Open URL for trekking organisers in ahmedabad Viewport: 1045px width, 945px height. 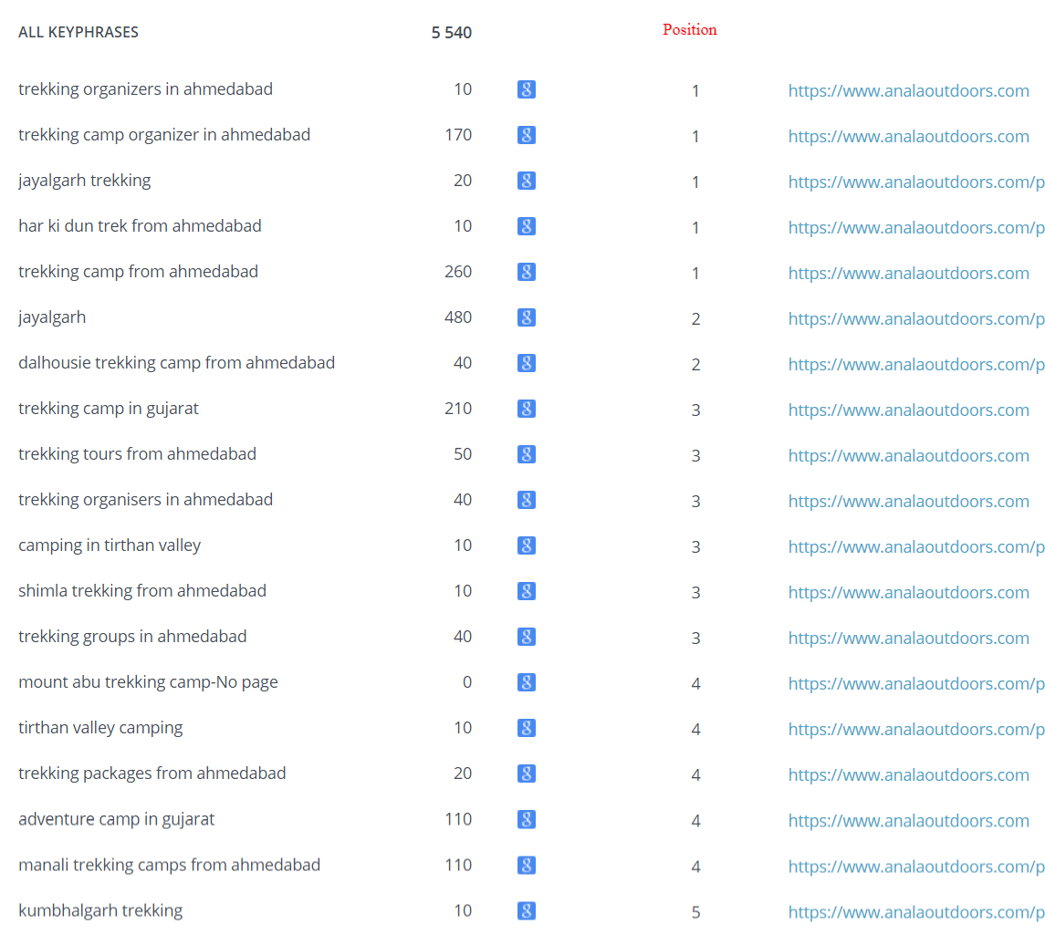pos(908,502)
